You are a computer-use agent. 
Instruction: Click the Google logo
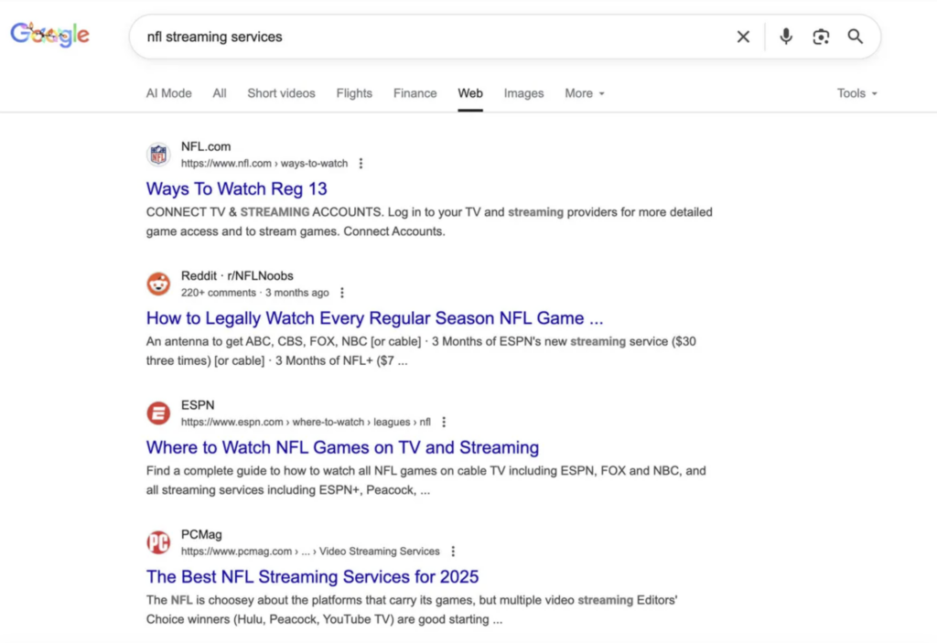coord(49,36)
